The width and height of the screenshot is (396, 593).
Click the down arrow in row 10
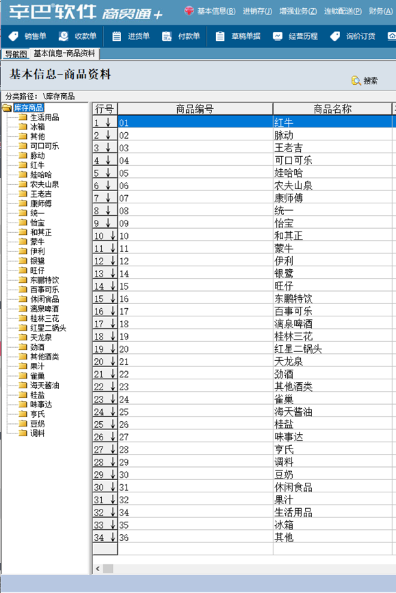(x=113, y=236)
